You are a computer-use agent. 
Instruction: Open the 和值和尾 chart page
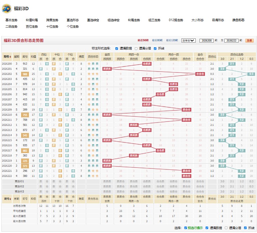pyautogui.click(x=32, y=20)
